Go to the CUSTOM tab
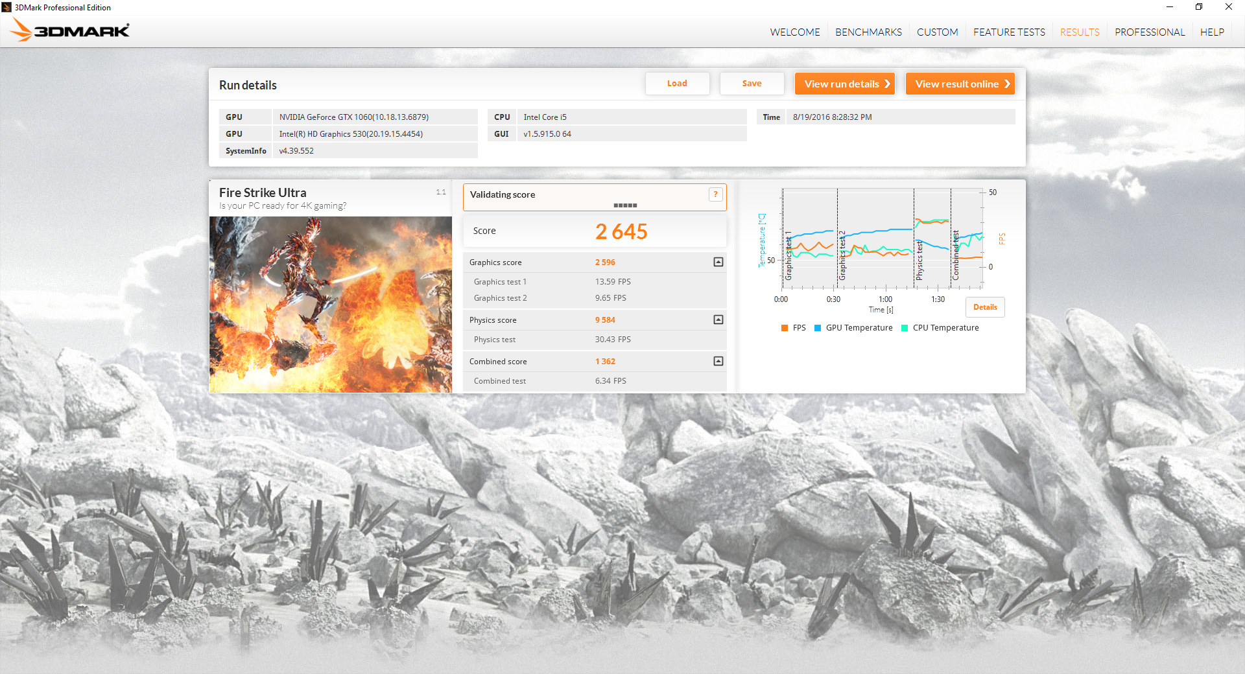Screen dimensions: 1245x674 [x=937, y=32]
